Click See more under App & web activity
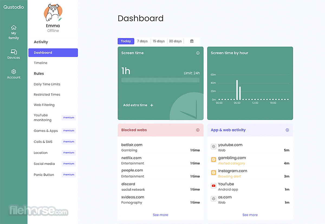Image resolution: width=325 pixels, height=224 pixels. [x=250, y=215]
